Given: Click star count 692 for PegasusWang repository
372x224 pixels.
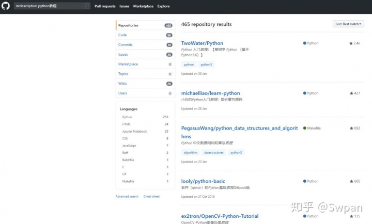Looking at the screenshot, I should click(355, 128).
